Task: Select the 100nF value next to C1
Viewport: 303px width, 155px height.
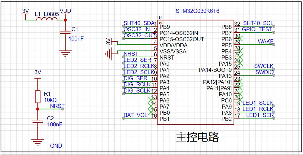Action: [x=76, y=39]
